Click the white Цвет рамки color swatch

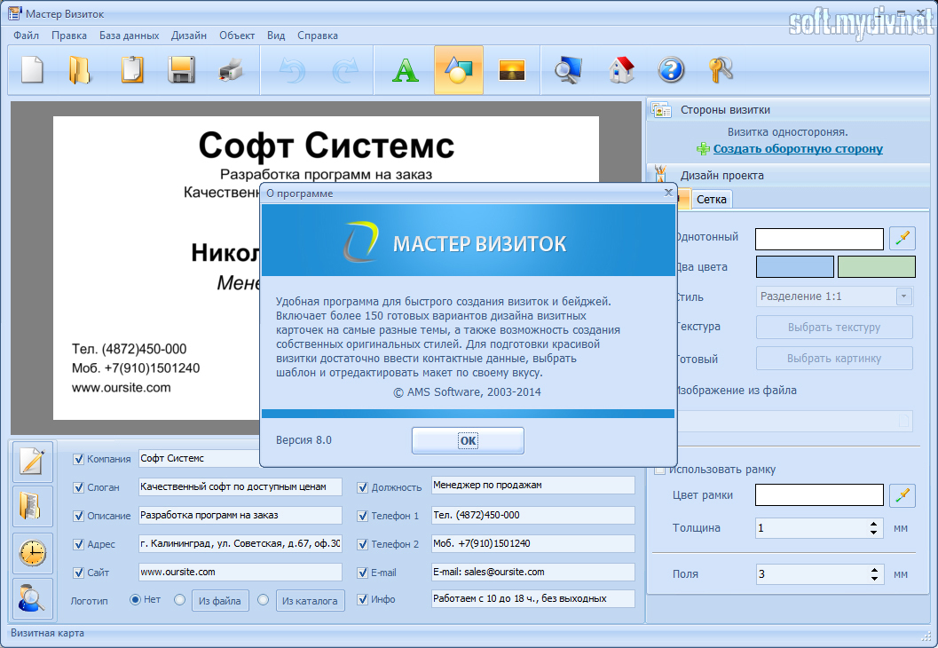[x=819, y=494]
